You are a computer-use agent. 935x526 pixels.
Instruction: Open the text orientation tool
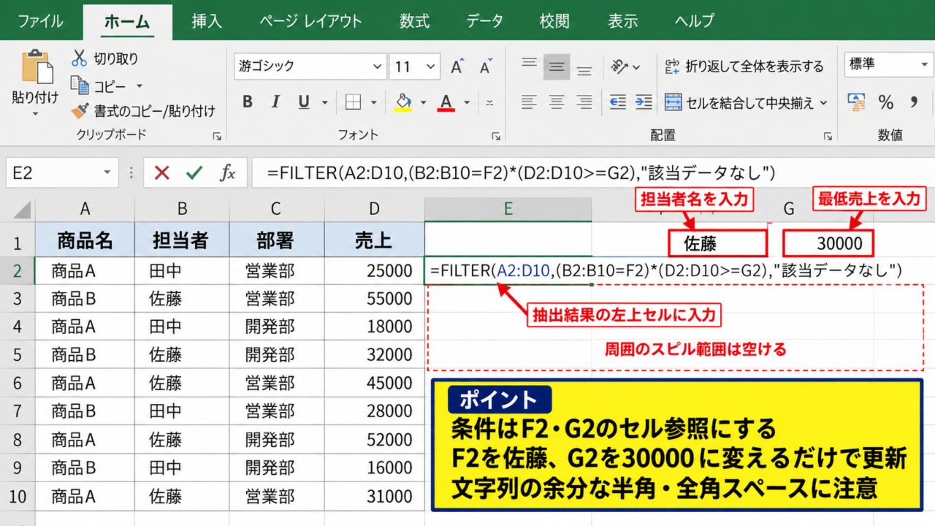coord(619,67)
